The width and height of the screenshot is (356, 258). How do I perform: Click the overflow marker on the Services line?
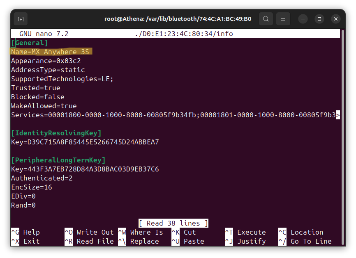click(338, 115)
